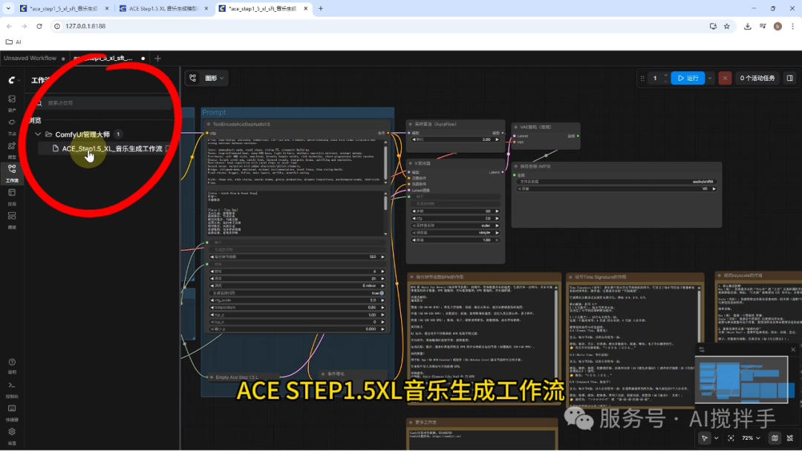
Task: Open the Models (模型) sidebar panel
Action: coord(12,149)
